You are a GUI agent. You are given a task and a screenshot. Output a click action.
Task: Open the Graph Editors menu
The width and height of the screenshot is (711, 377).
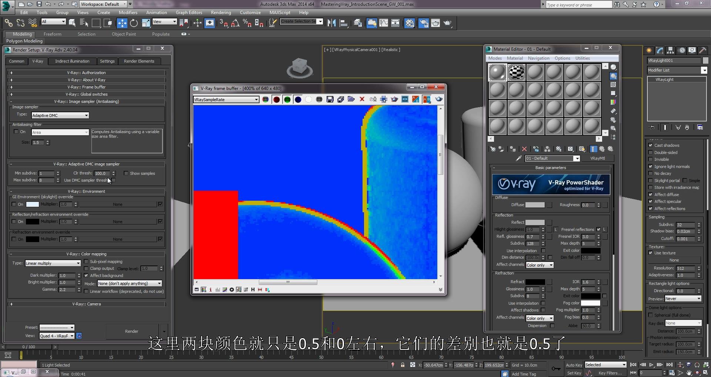[x=189, y=12]
